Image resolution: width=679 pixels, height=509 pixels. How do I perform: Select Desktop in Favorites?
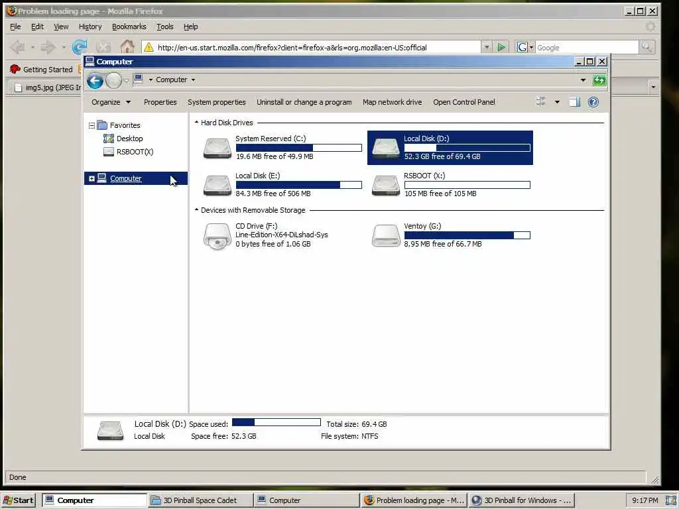(129, 139)
